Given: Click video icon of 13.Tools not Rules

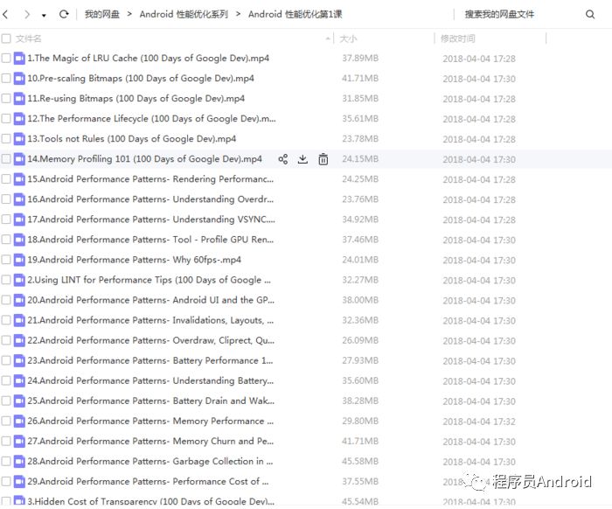Looking at the screenshot, I should 19,138.
